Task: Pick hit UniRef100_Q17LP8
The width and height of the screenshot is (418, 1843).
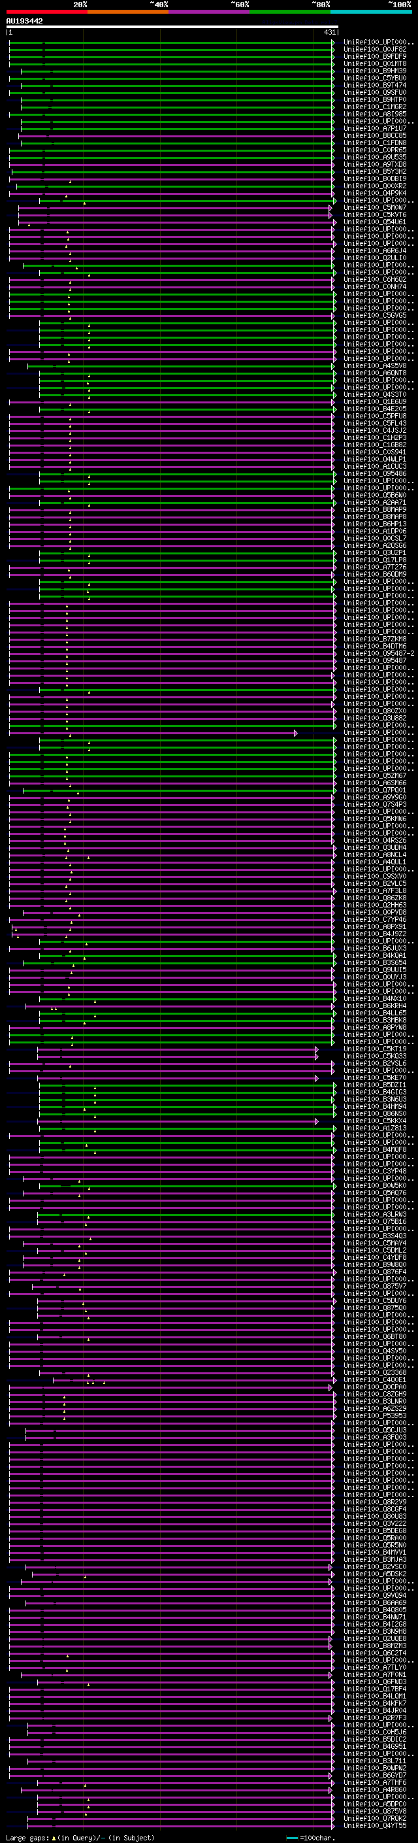Action: coord(374,560)
